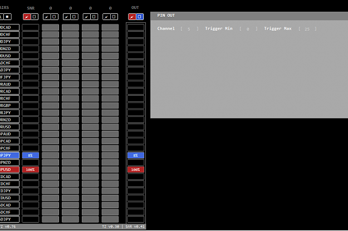Click OUT cell in EURGBP row
Image resolution: width=348 pixels, height=231 pixels.
pos(136,106)
